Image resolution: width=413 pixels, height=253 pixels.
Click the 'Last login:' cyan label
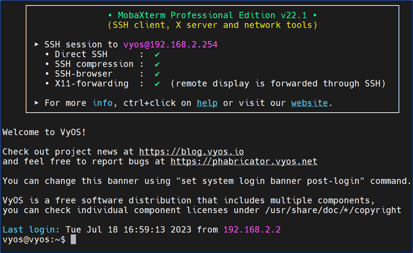(x=31, y=229)
